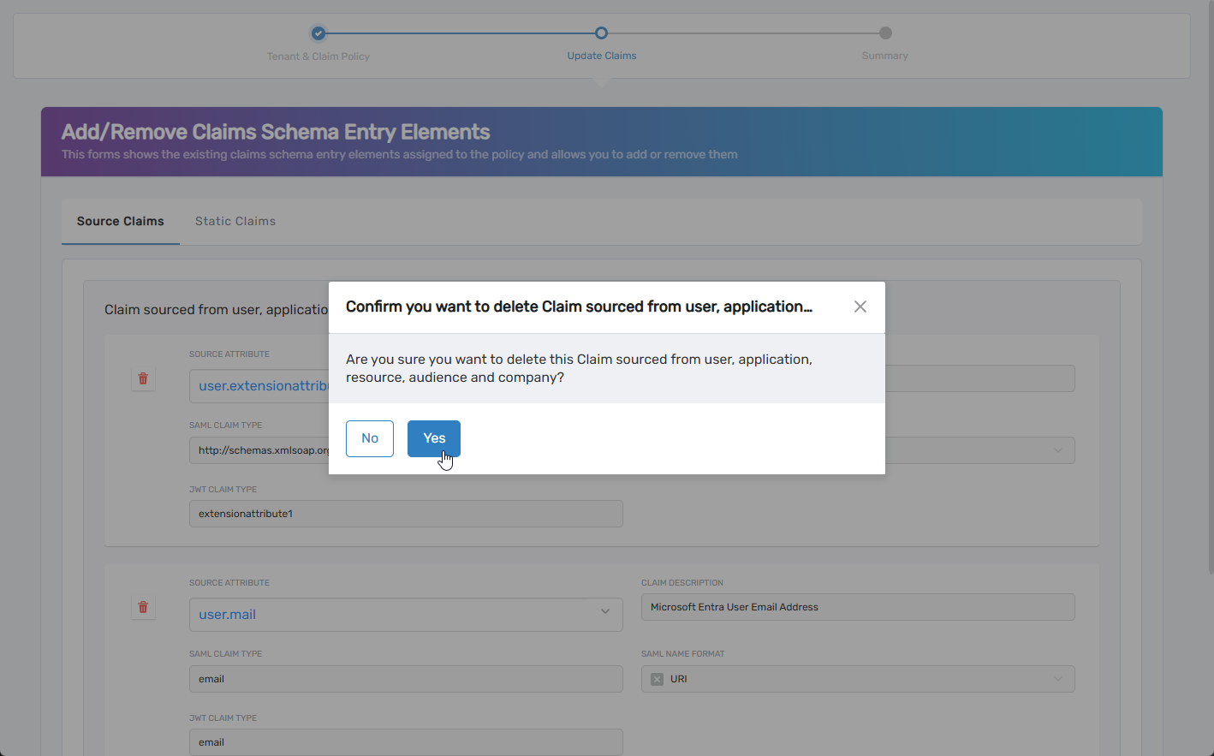1214x756 pixels.
Task: Select the Source Claims tab
Action: click(120, 221)
